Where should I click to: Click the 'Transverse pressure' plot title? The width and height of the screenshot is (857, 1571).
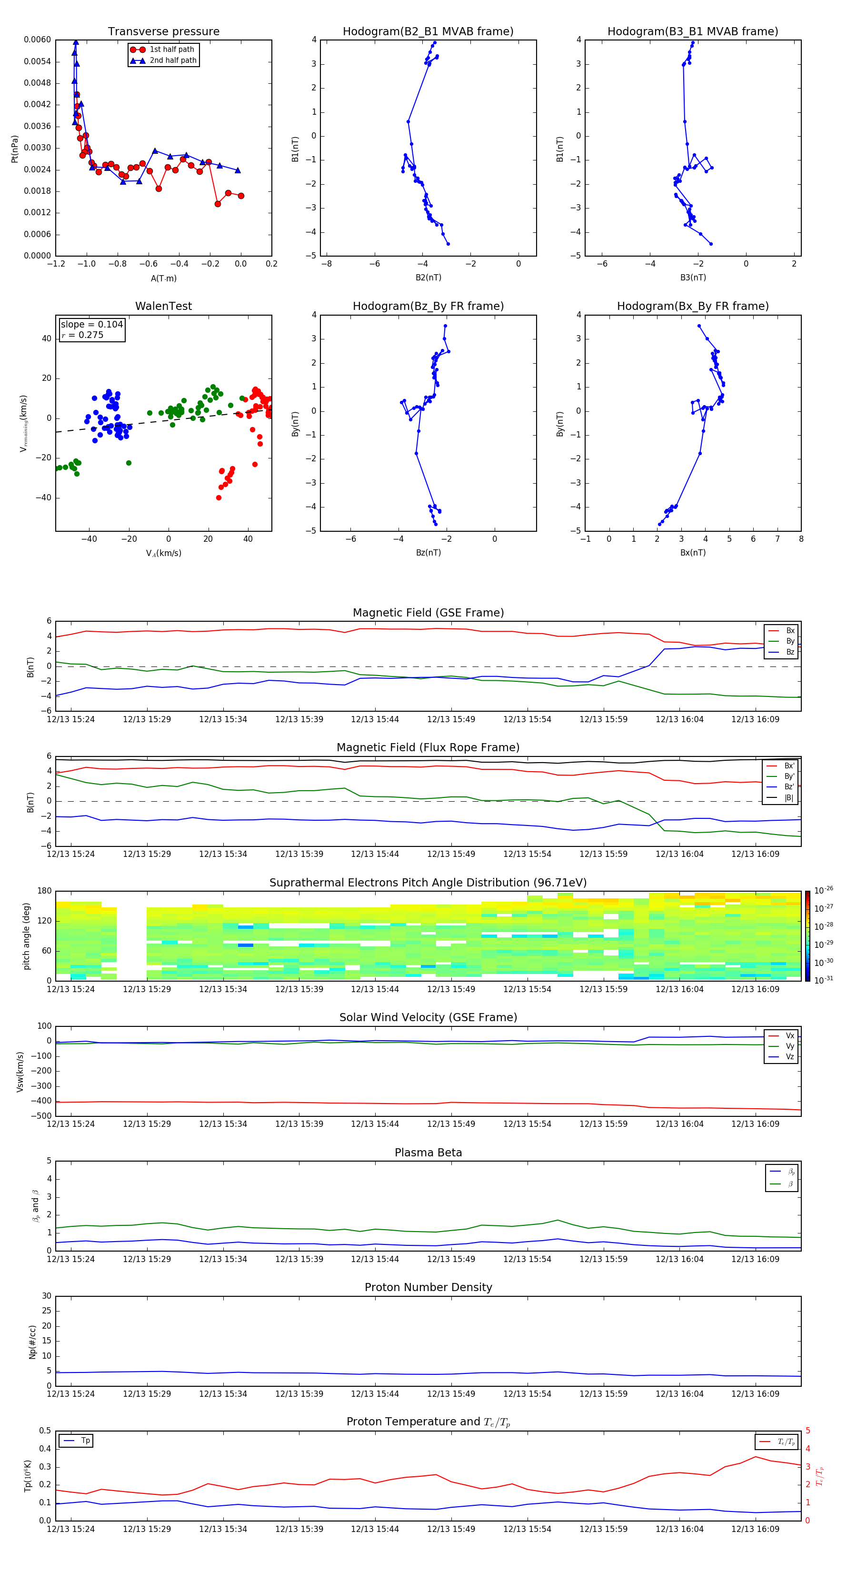click(163, 32)
